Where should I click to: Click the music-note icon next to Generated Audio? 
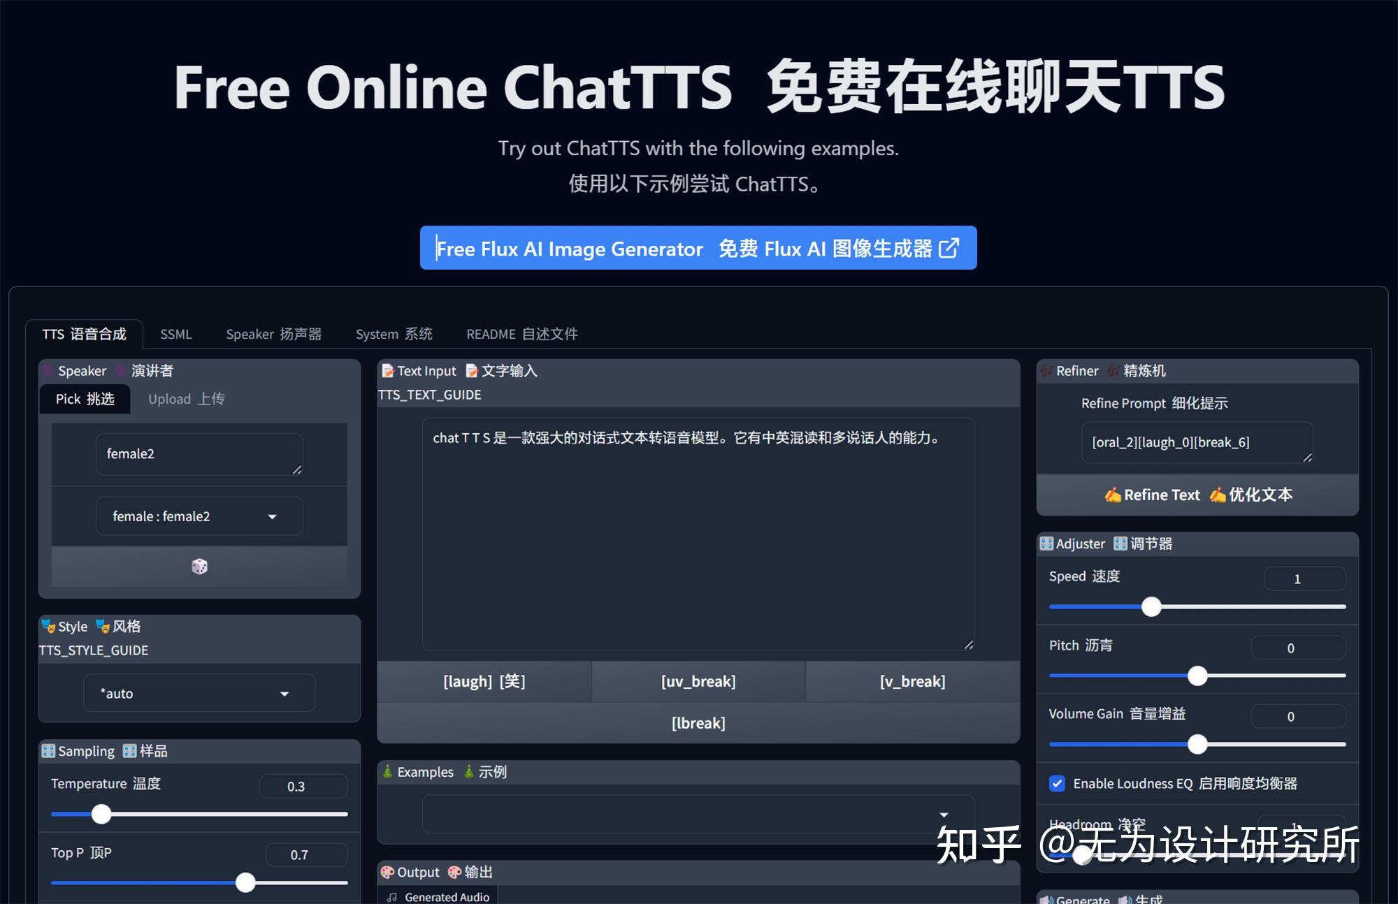pos(391,896)
